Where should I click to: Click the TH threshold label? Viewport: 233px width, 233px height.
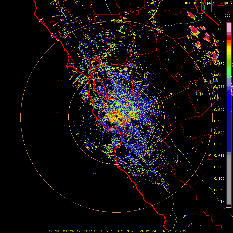(x=222, y=201)
